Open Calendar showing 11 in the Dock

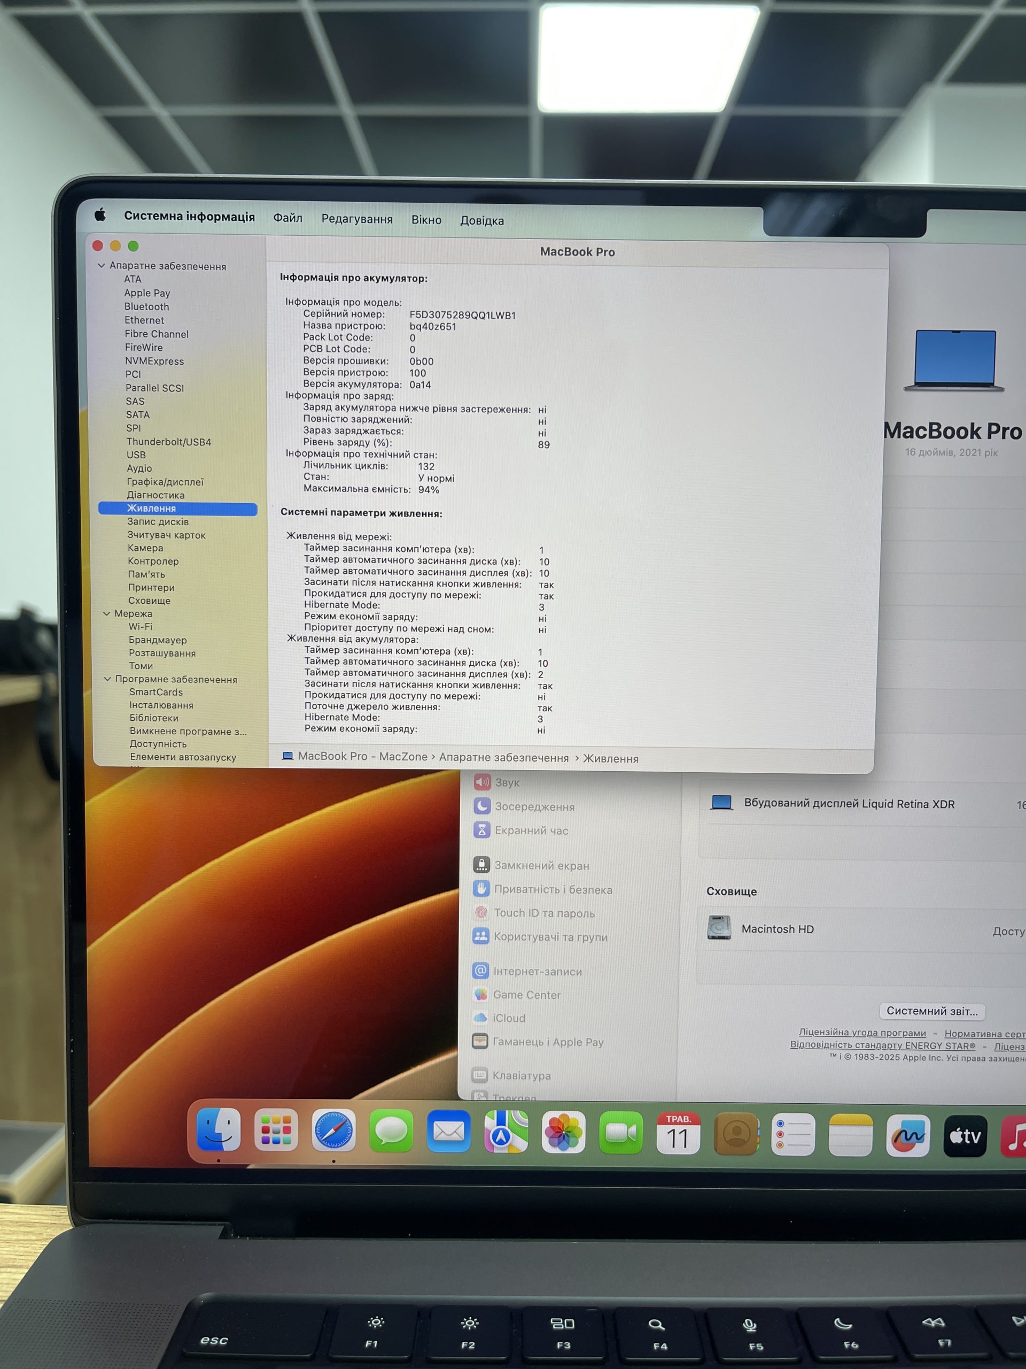click(679, 1134)
